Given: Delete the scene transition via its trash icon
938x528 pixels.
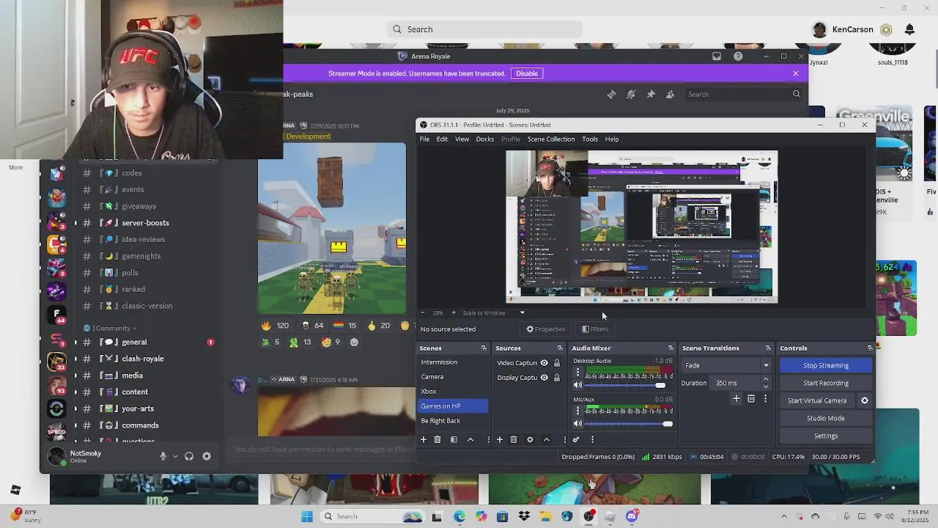Looking at the screenshot, I should [751, 398].
